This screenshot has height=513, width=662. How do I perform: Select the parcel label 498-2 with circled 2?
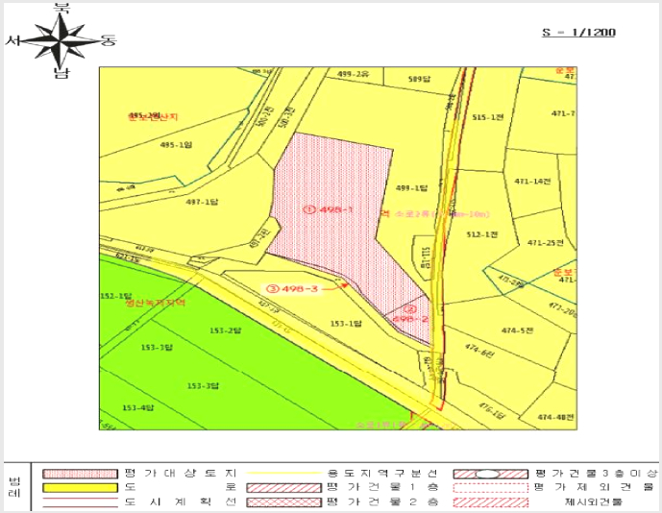(x=410, y=314)
